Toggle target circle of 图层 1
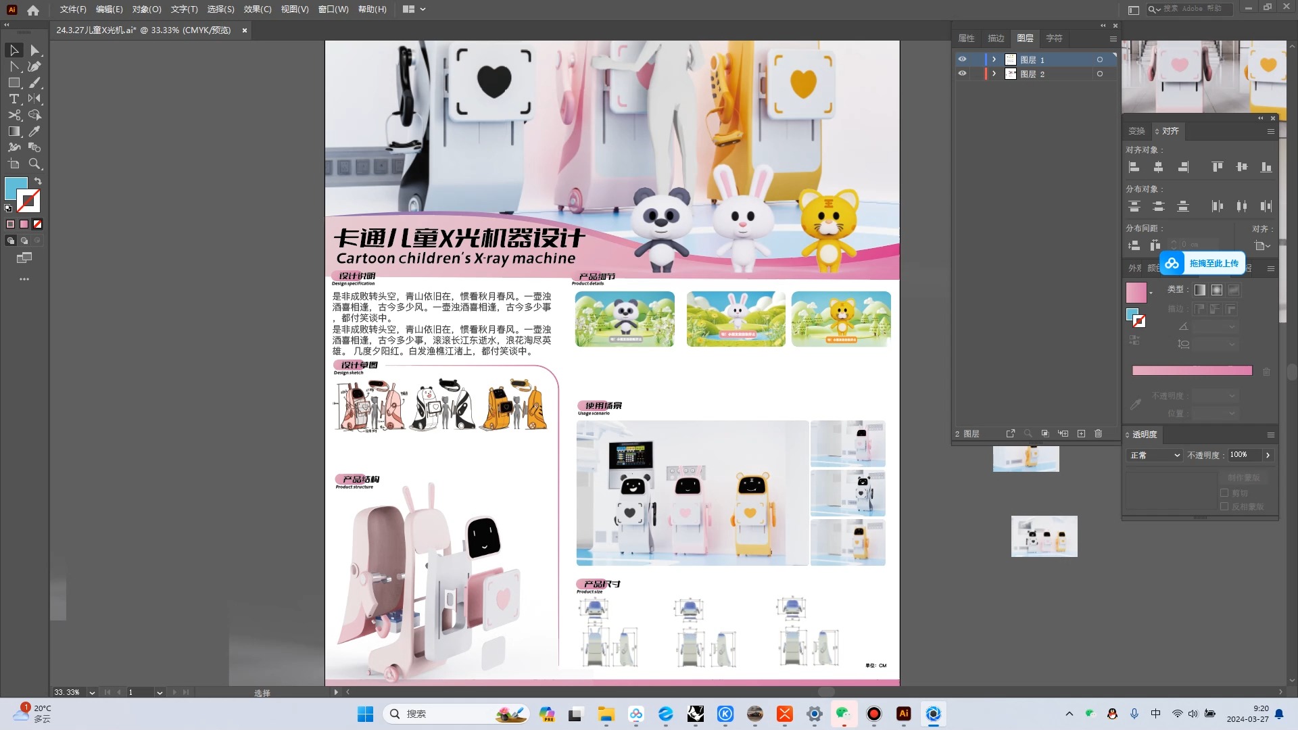1298x730 pixels. coord(1100,59)
